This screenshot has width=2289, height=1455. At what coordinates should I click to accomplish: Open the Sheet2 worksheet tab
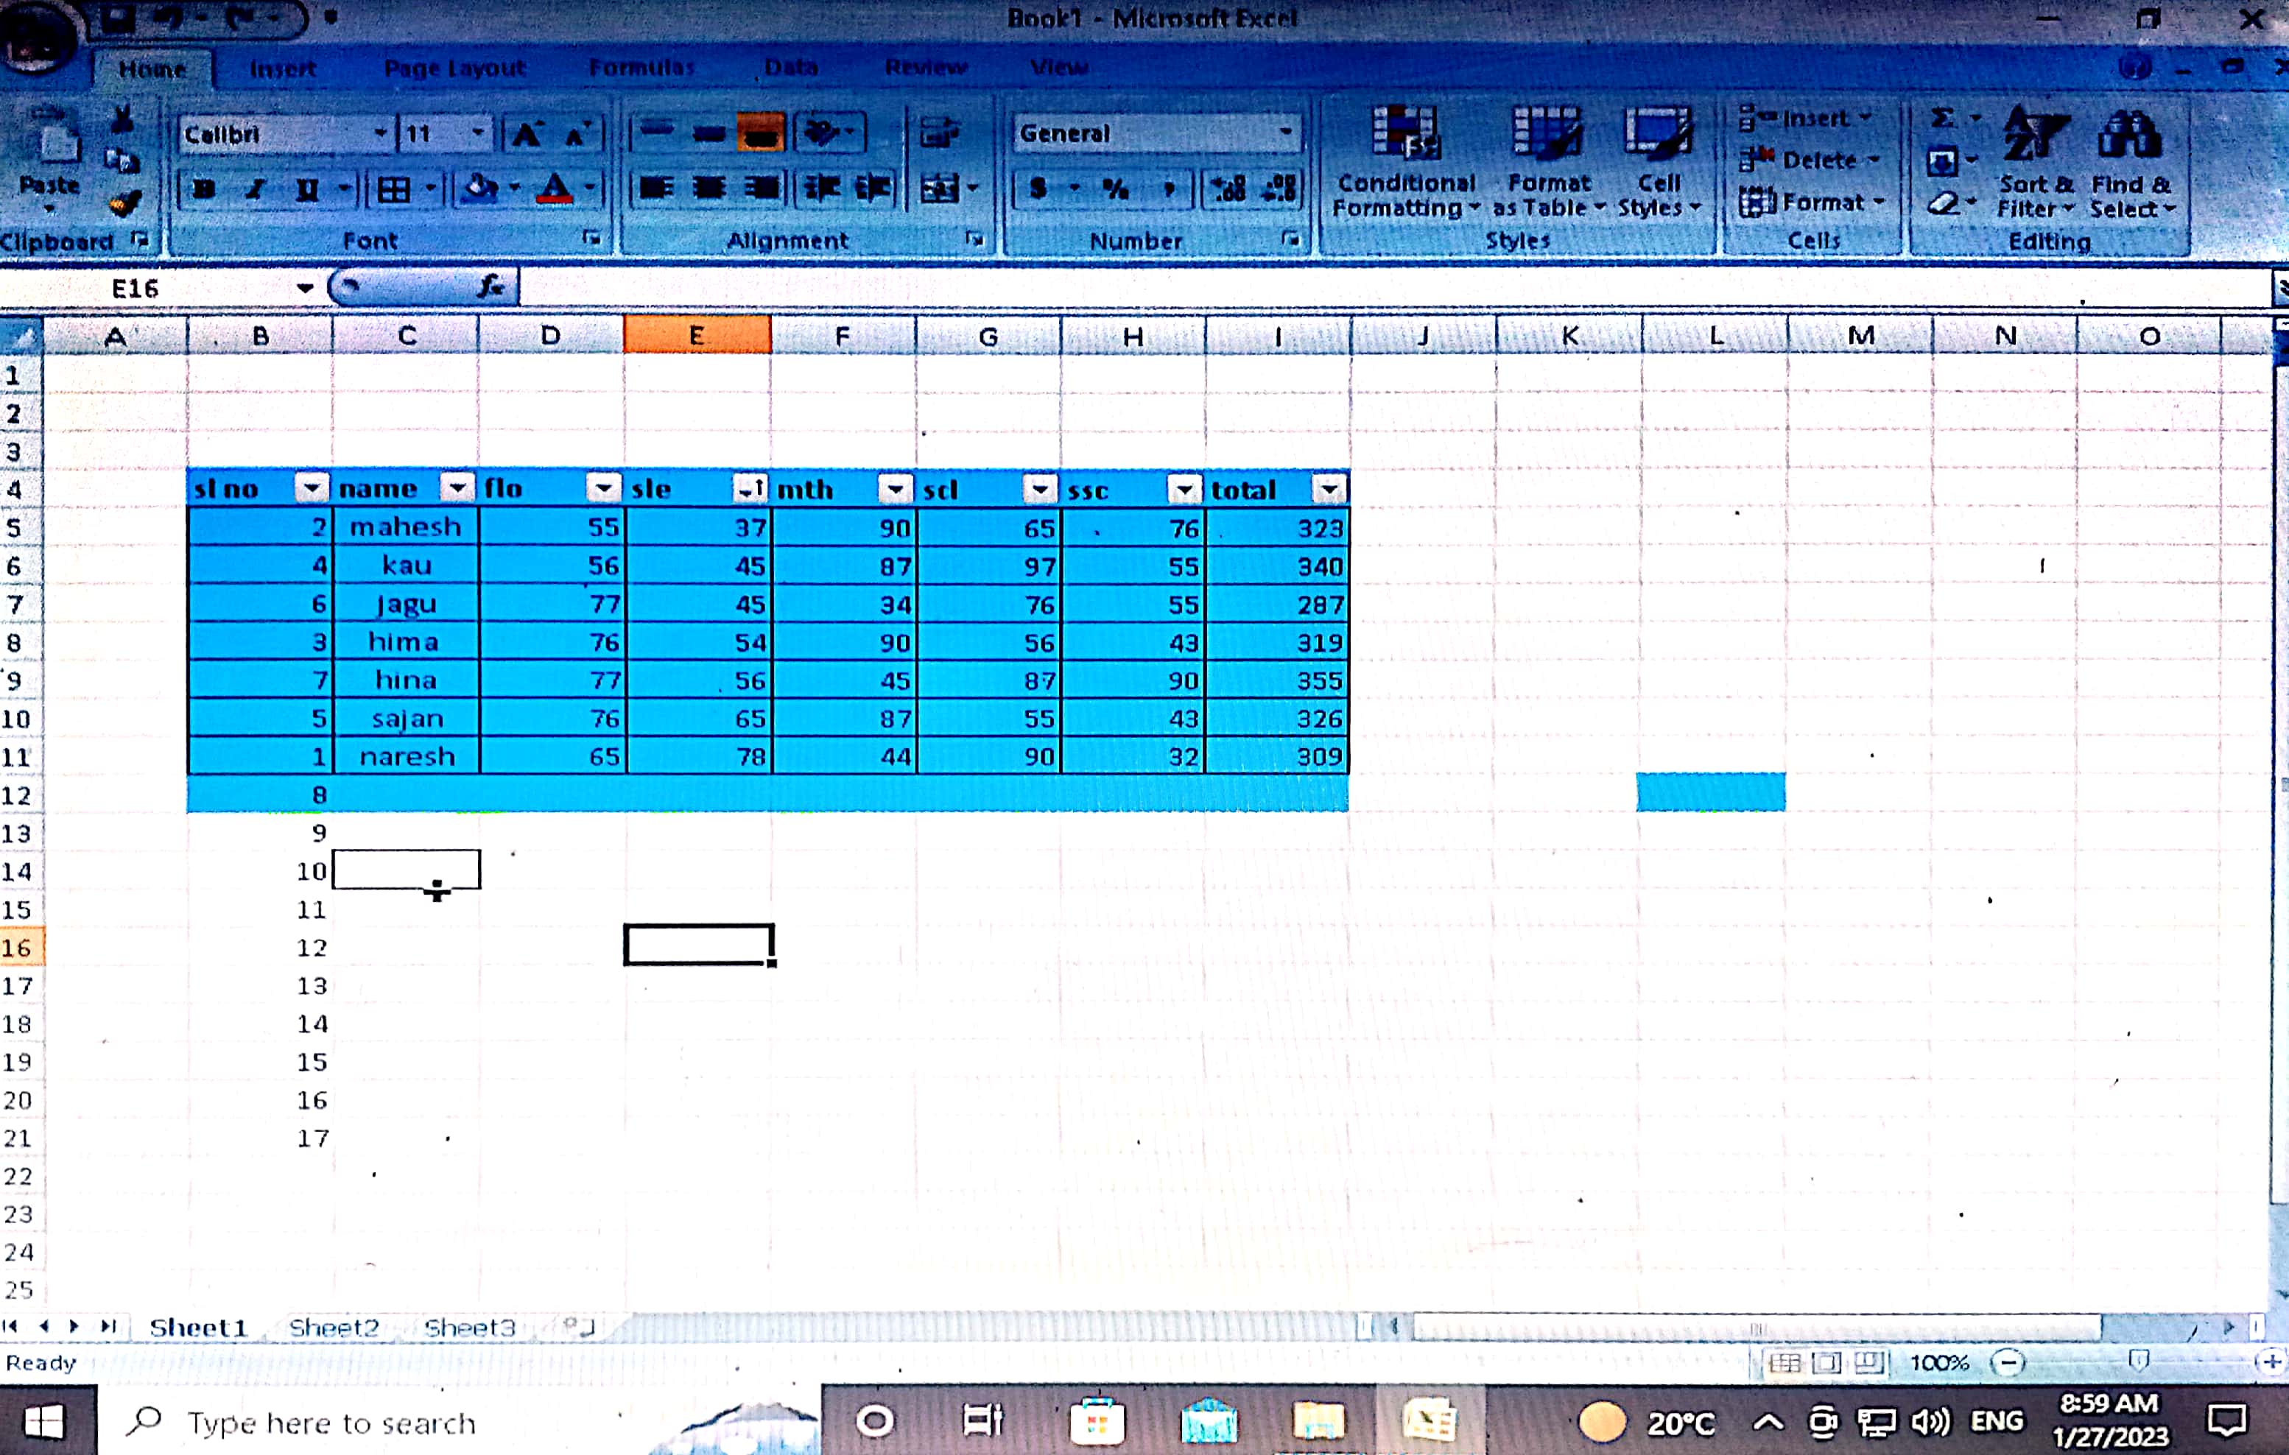click(x=334, y=1328)
